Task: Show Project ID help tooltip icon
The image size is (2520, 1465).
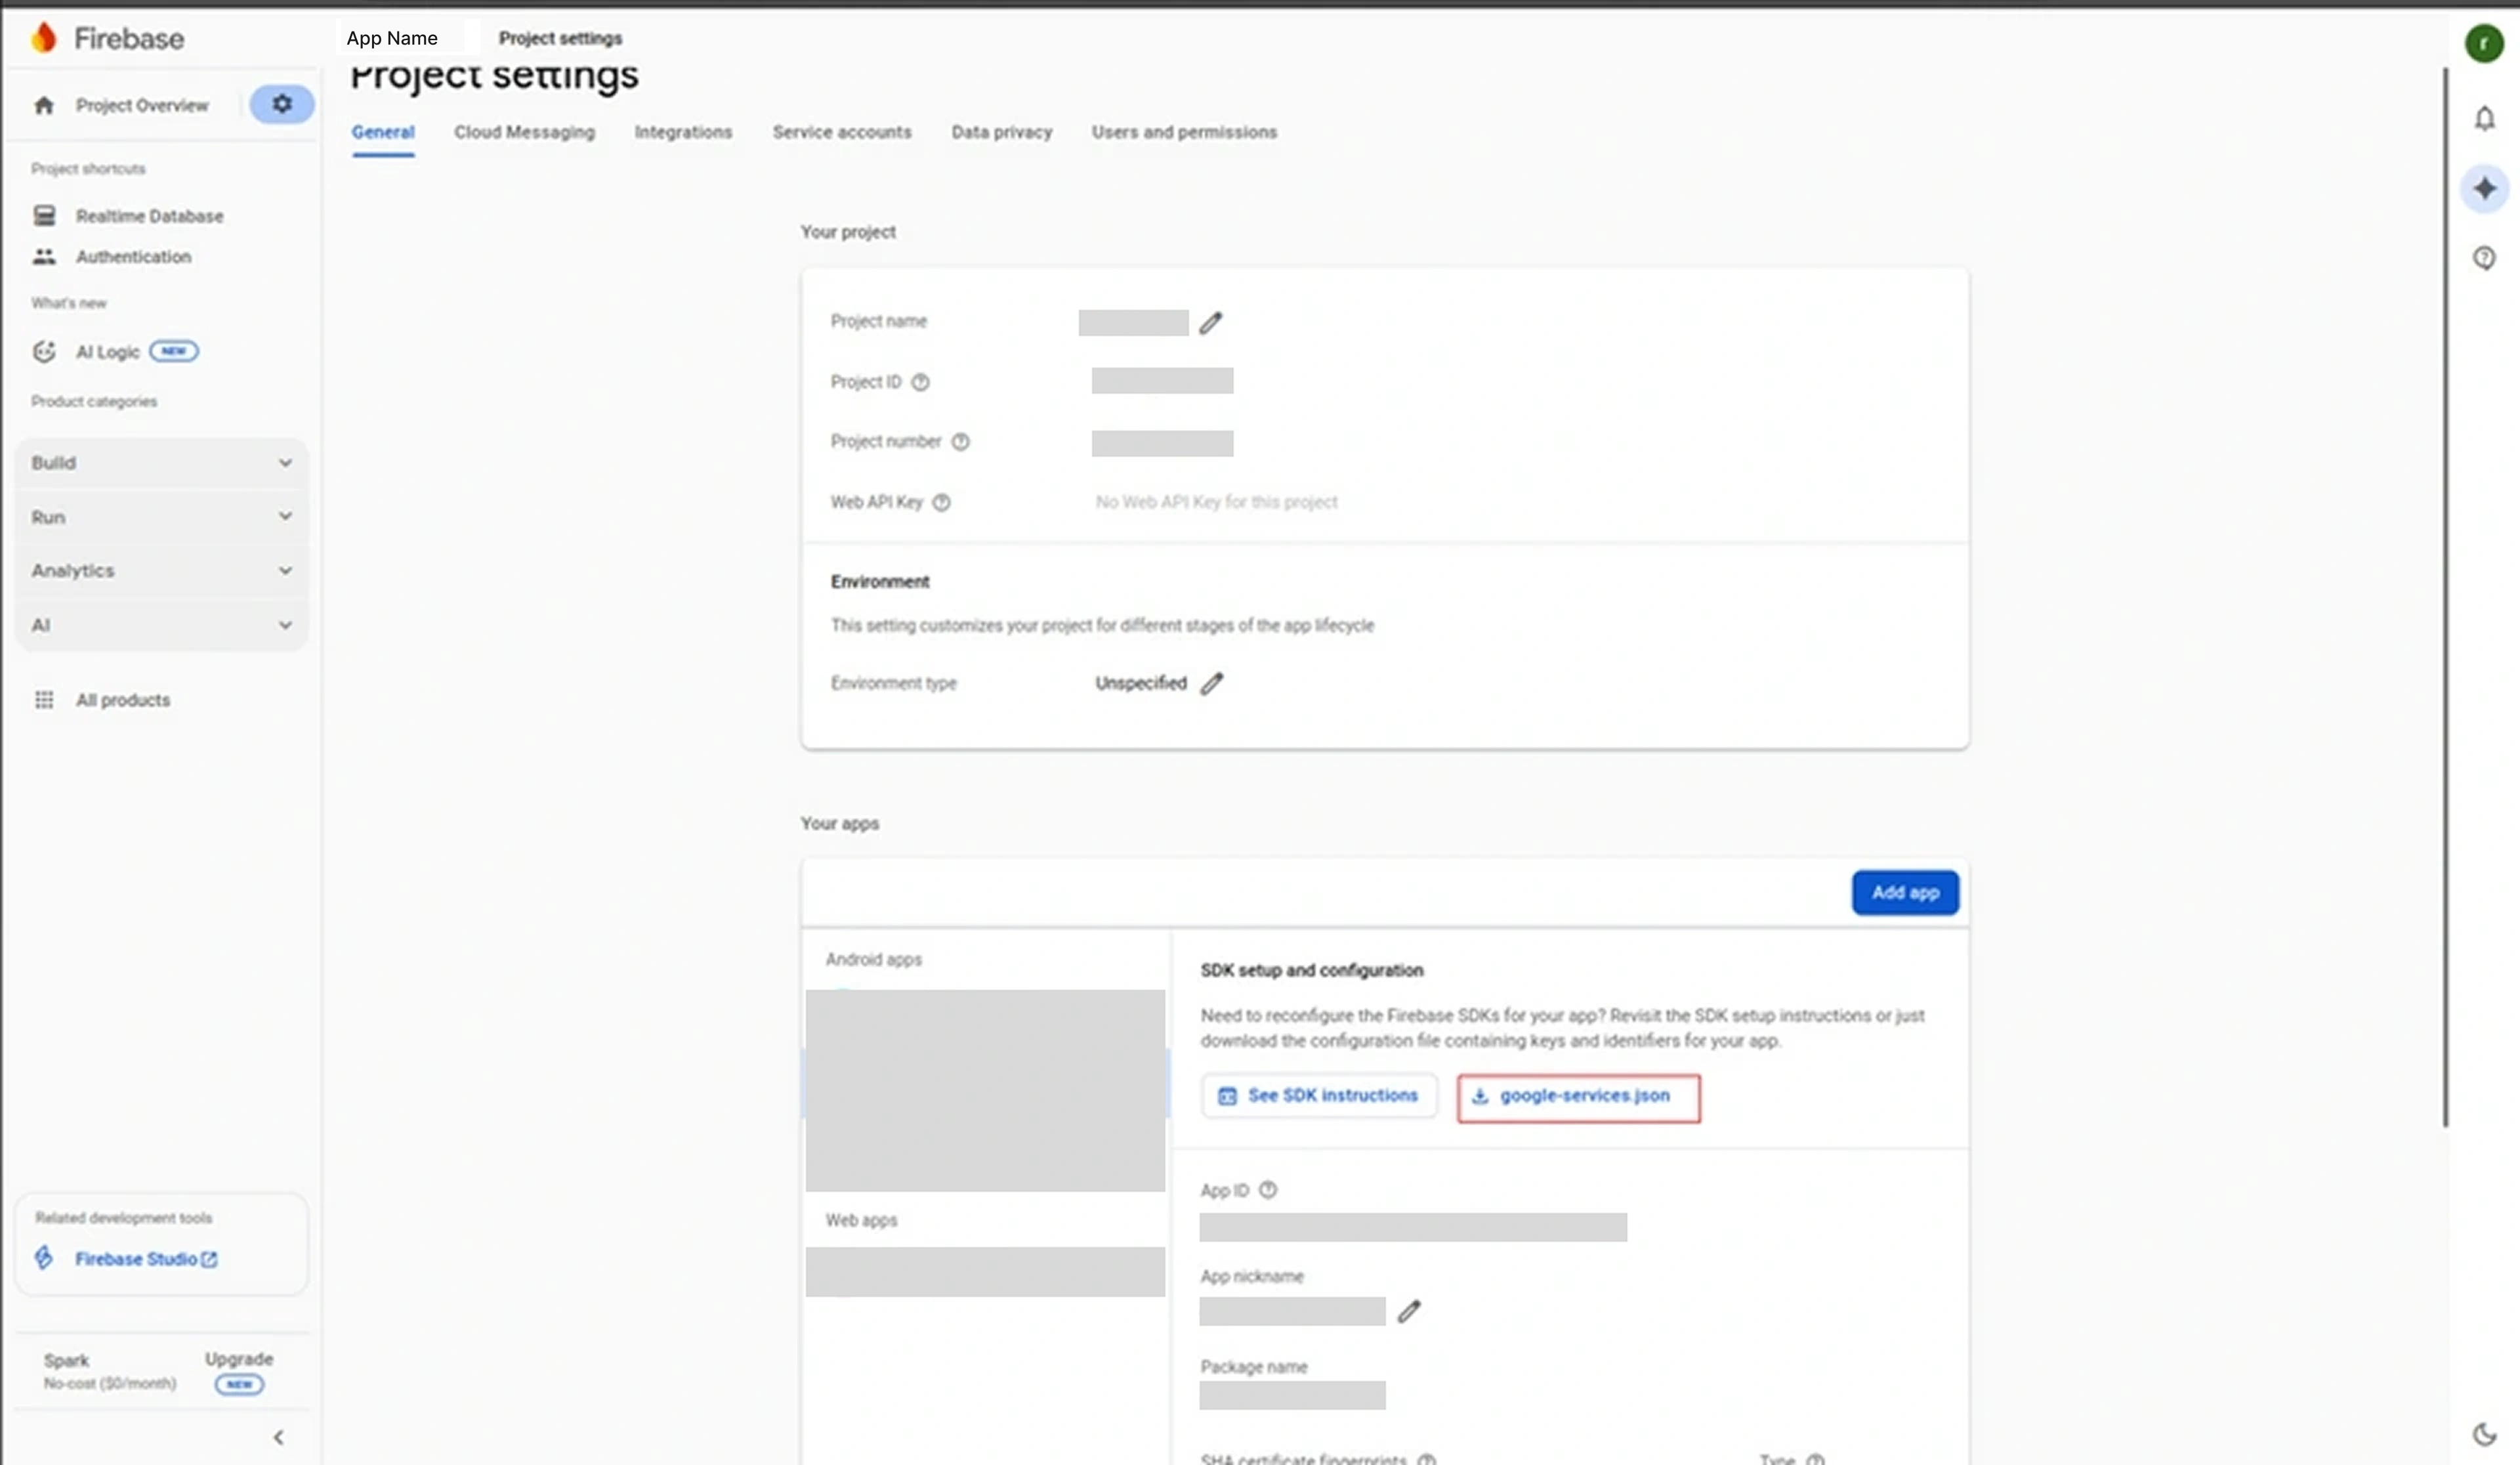Action: point(921,382)
